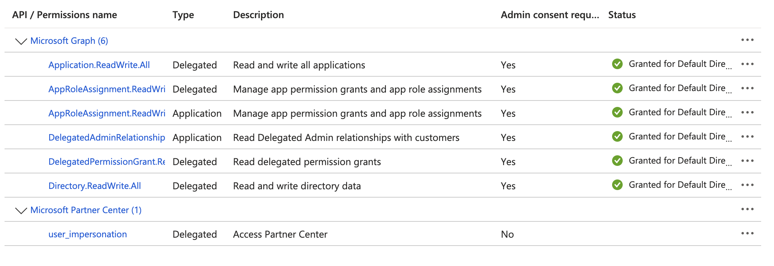The height and width of the screenshot is (266, 774).
Task: Open the user_impersonation permission link
Action: click(87, 234)
